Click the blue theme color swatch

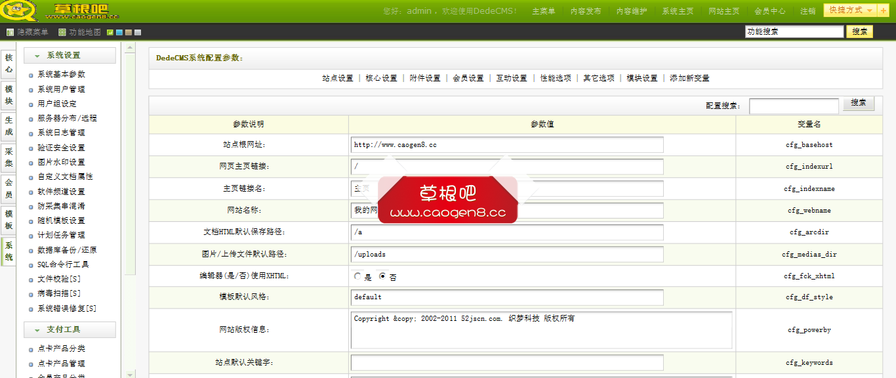tap(119, 31)
